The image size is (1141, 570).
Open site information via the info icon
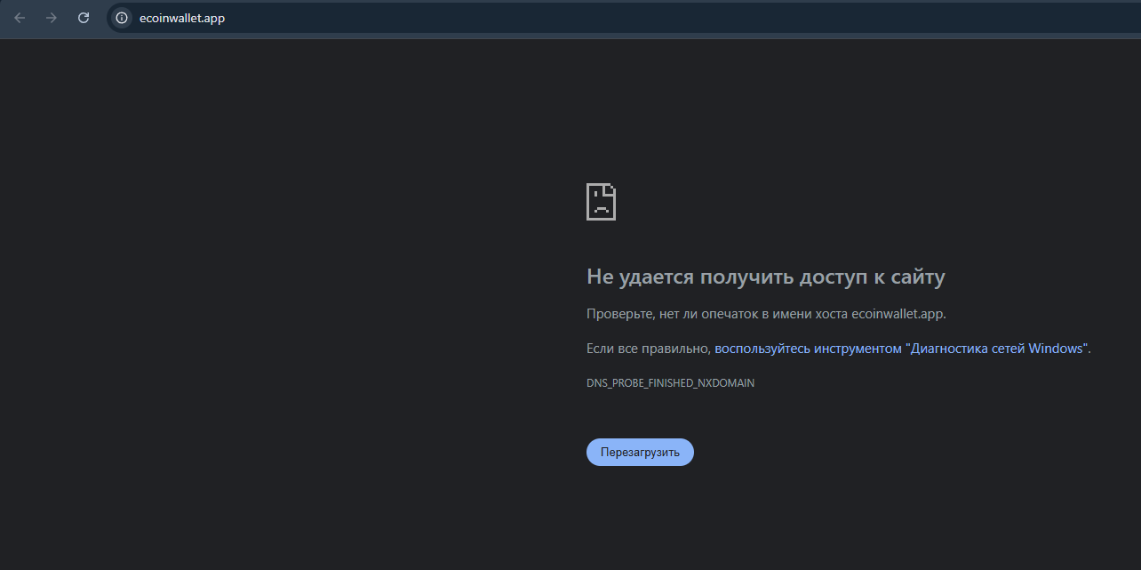[x=122, y=18]
